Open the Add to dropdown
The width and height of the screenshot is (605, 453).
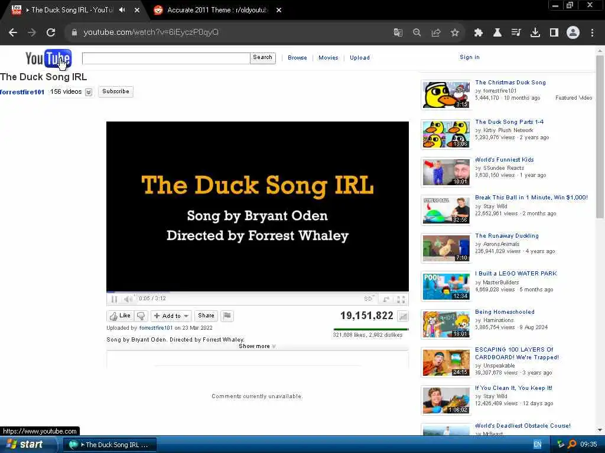[171, 316]
